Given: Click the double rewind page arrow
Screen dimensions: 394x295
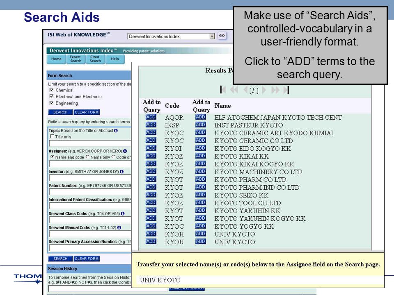Looking at the screenshot, I should point(234,90).
